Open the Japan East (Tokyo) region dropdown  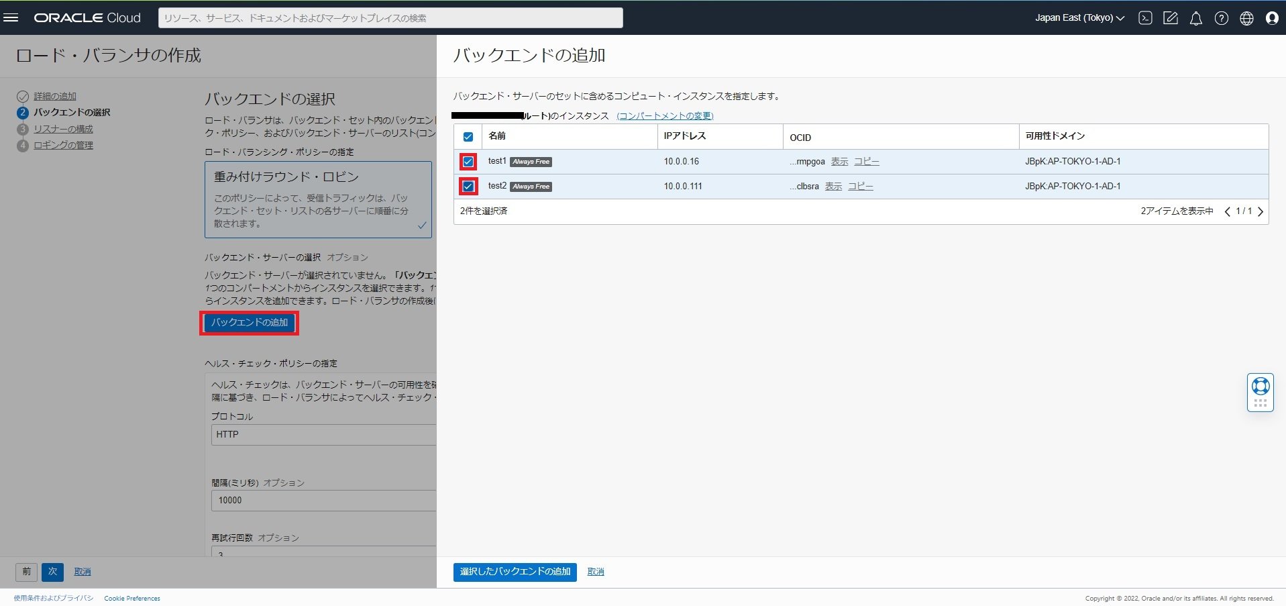(x=1078, y=18)
